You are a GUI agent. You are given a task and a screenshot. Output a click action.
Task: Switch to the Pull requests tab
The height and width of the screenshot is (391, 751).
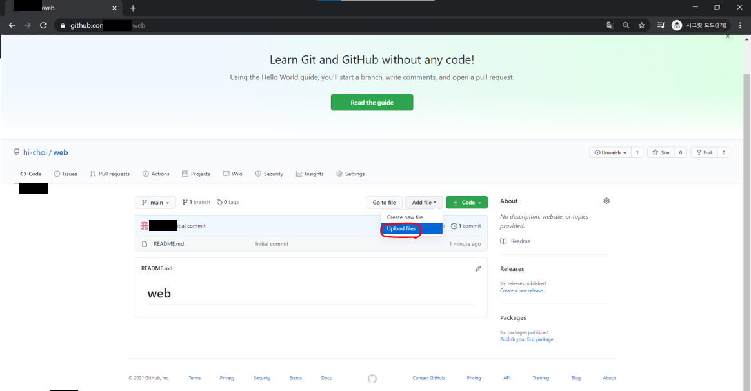(110, 174)
